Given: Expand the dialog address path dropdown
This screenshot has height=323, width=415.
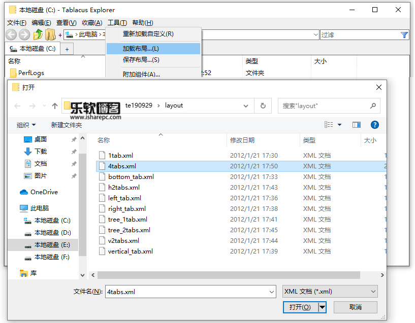Looking at the screenshot, I should tap(246, 106).
